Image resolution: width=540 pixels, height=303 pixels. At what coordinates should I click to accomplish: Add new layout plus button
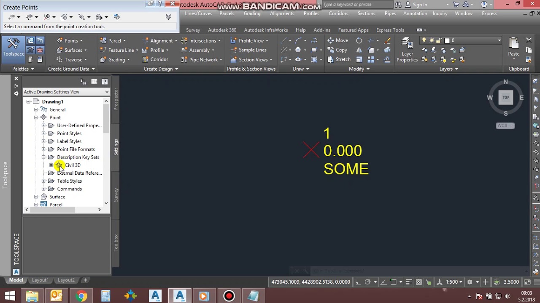(x=85, y=280)
